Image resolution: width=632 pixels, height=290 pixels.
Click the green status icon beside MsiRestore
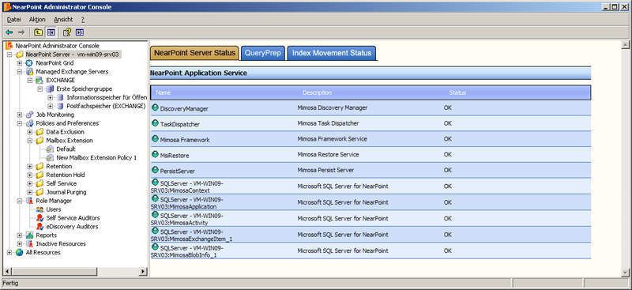155,154
